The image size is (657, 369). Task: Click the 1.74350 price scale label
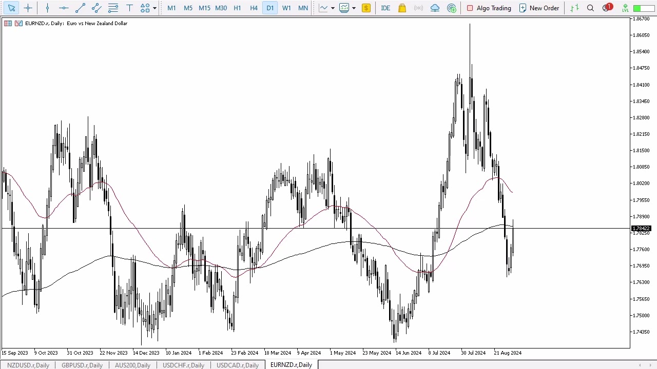(641, 332)
